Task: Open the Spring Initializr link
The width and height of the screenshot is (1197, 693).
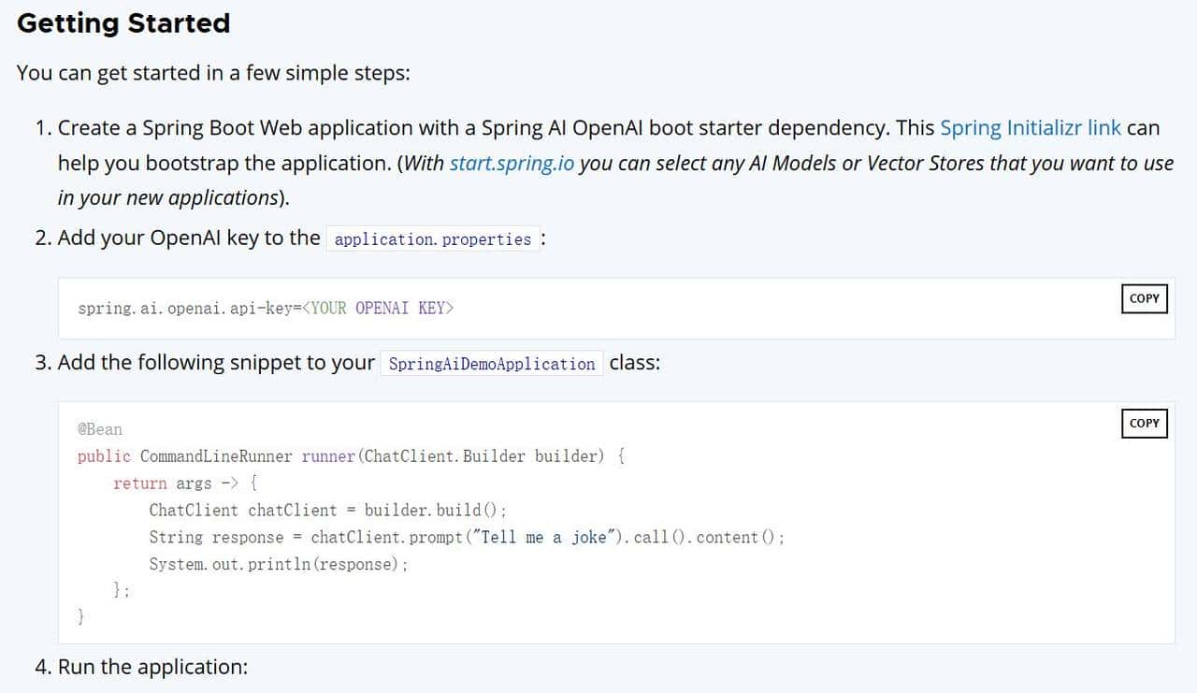Action: coord(1029,127)
